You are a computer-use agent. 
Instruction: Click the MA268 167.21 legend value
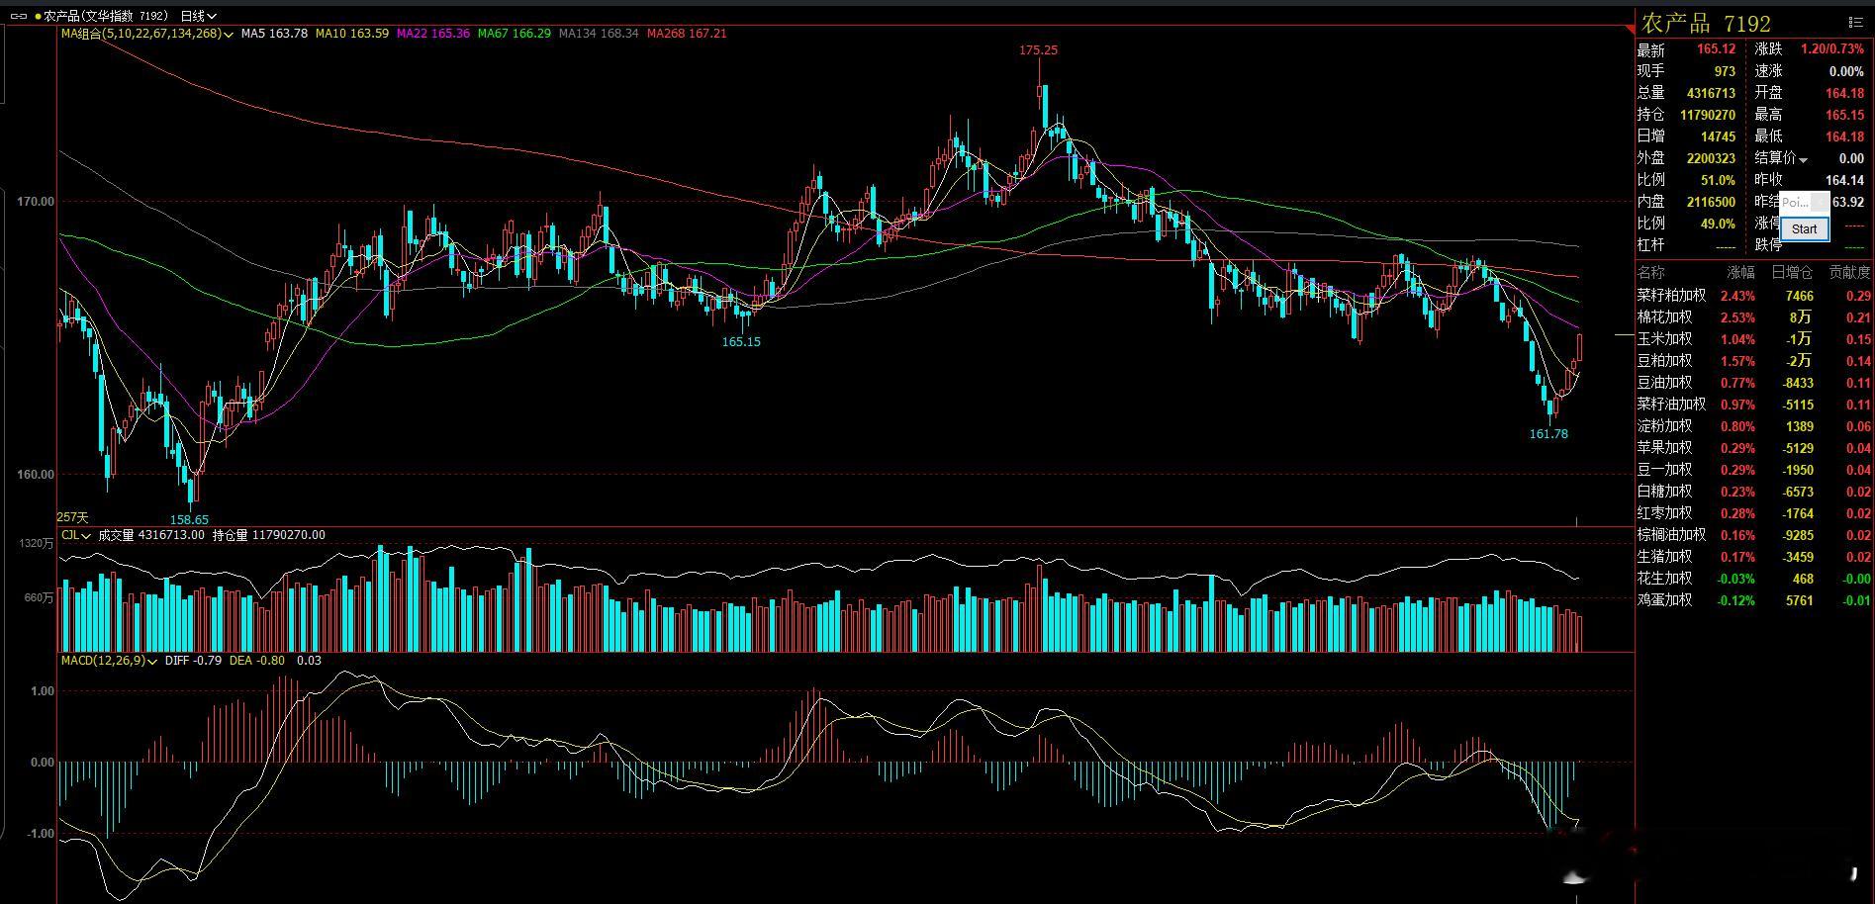[x=687, y=34]
